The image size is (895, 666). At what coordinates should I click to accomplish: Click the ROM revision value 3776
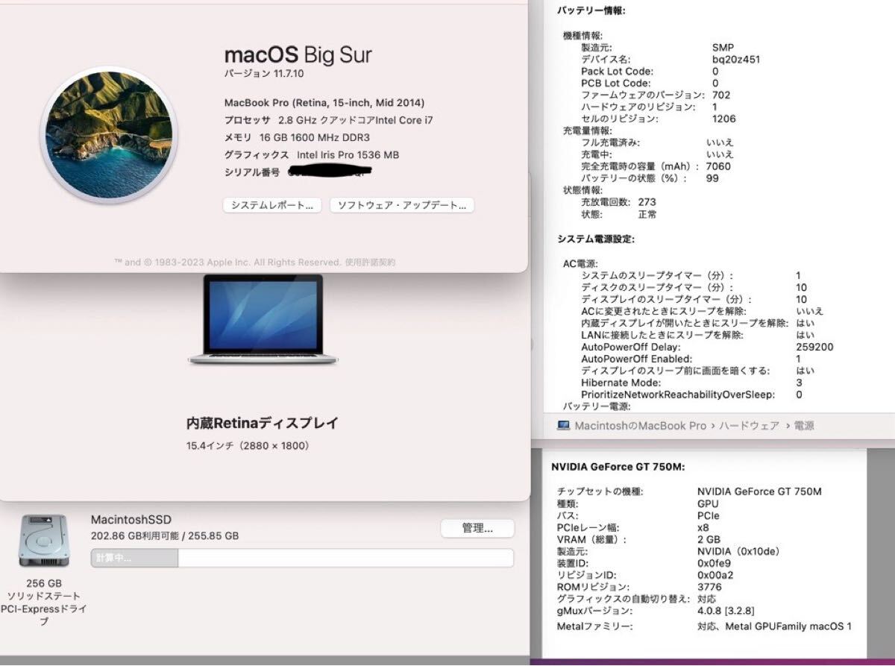point(709,587)
